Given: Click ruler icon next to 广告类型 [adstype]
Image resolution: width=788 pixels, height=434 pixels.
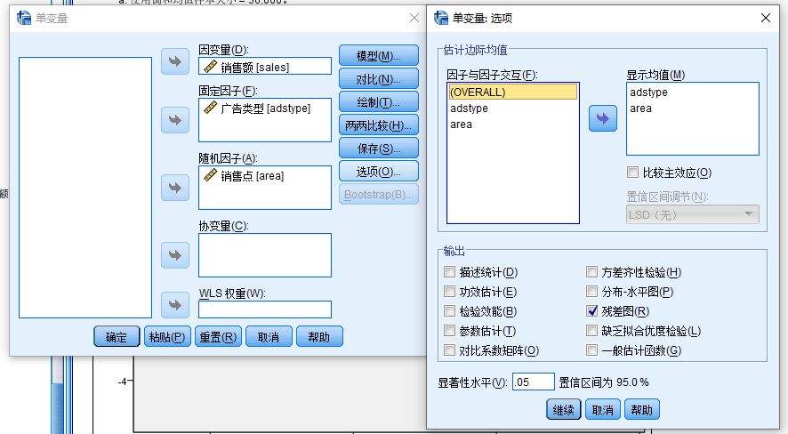Looking at the screenshot, I should (210, 108).
